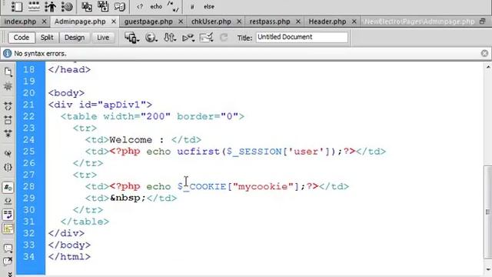492x277 pixels.
Task: Insert PHP Include Once icon
Action: click(103, 7)
